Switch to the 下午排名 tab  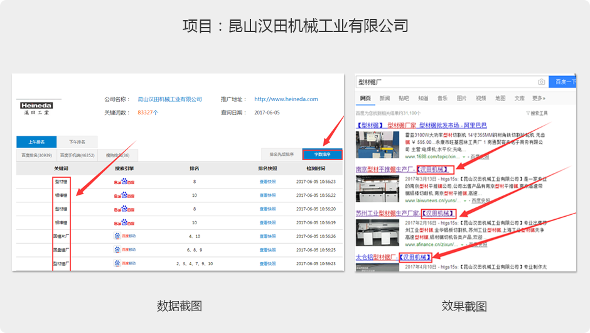(x=77, y=142)
